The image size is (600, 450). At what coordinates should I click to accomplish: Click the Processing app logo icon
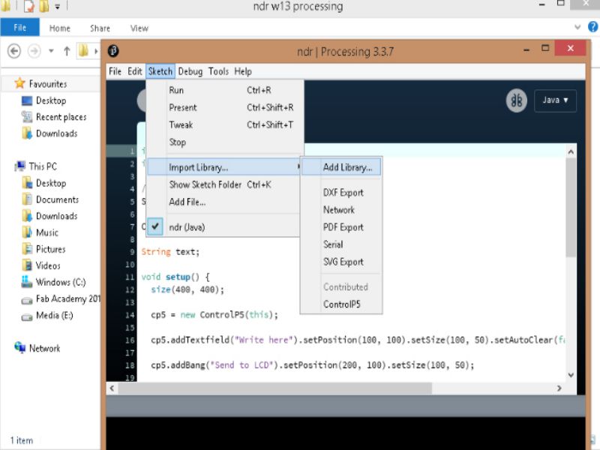113,50
